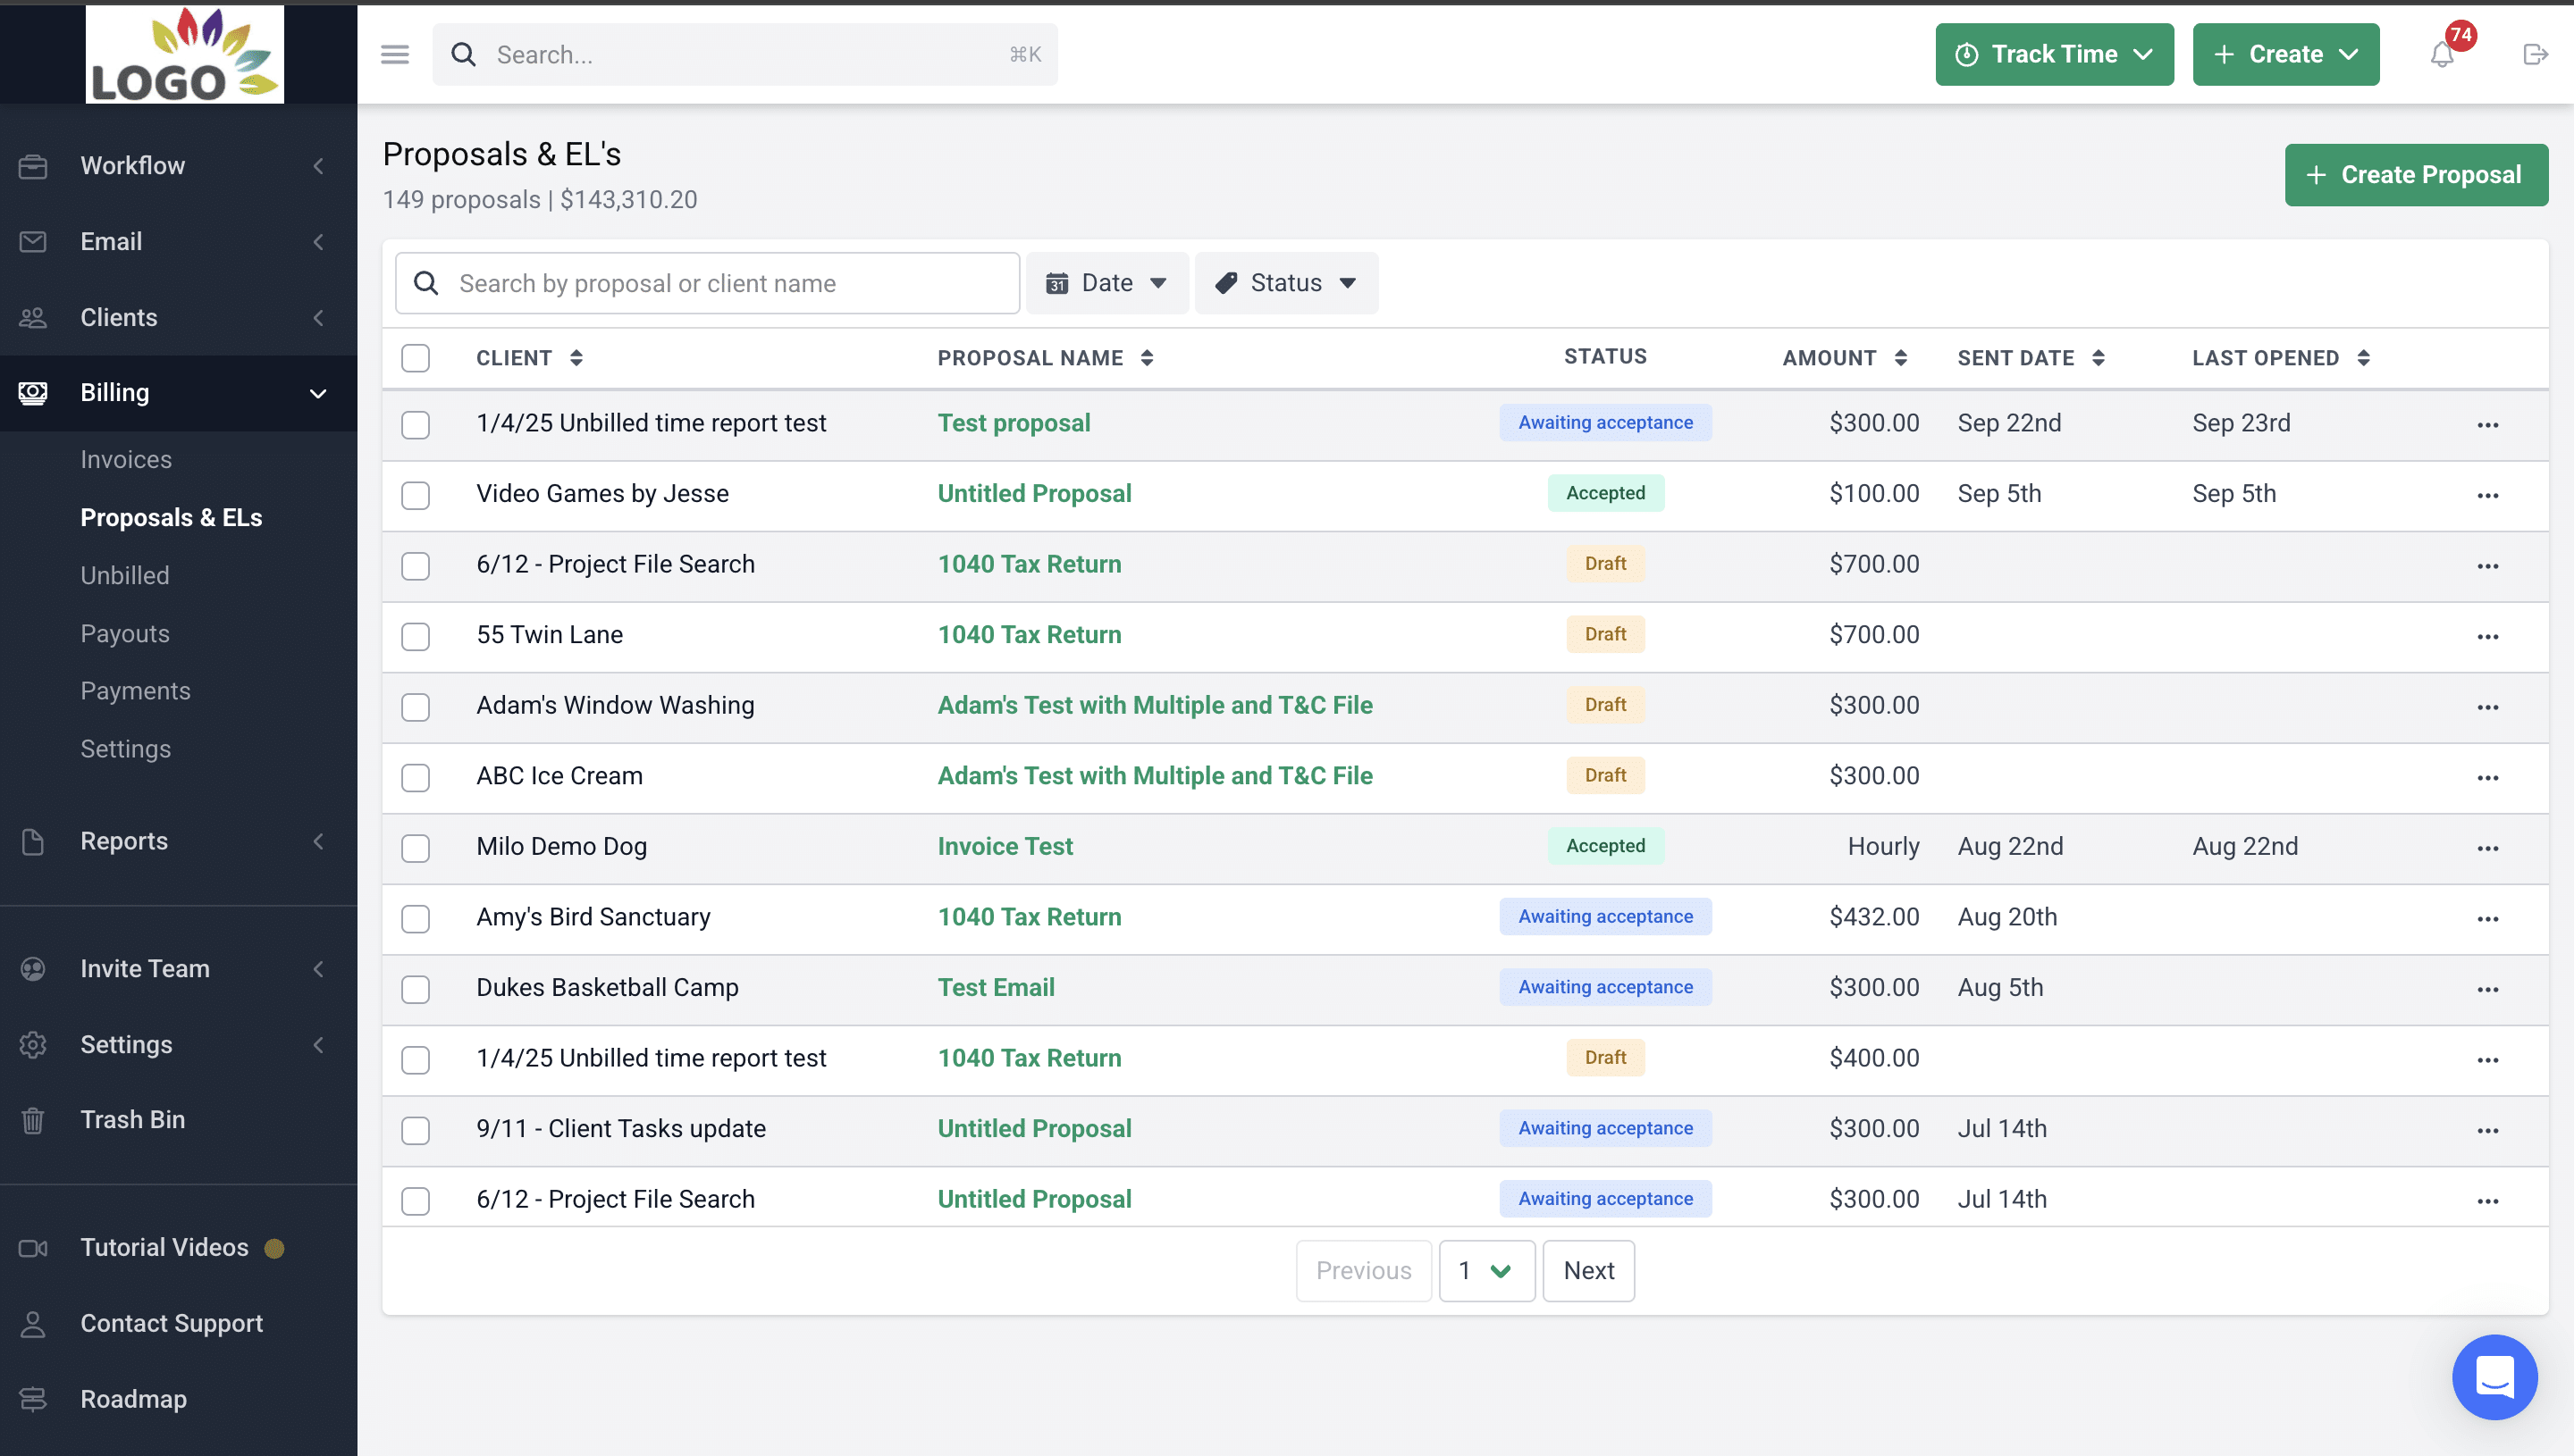
Task: Go to Invoices in Billing submenu
Action: 126,459
